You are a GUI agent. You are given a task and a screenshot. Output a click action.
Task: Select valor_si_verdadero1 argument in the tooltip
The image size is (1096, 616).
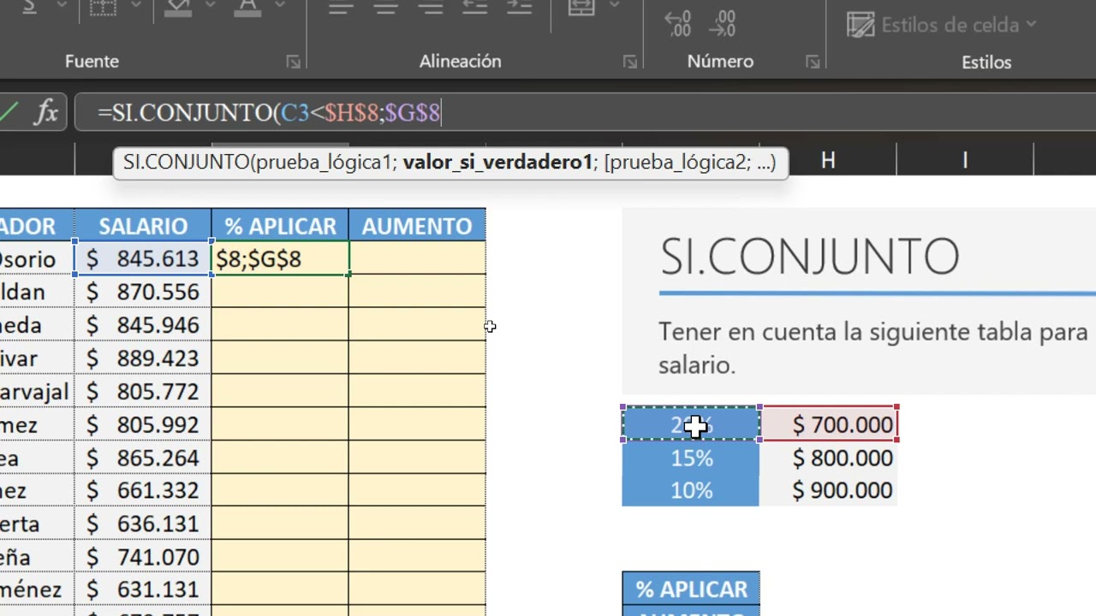click(x=497, y=162)
